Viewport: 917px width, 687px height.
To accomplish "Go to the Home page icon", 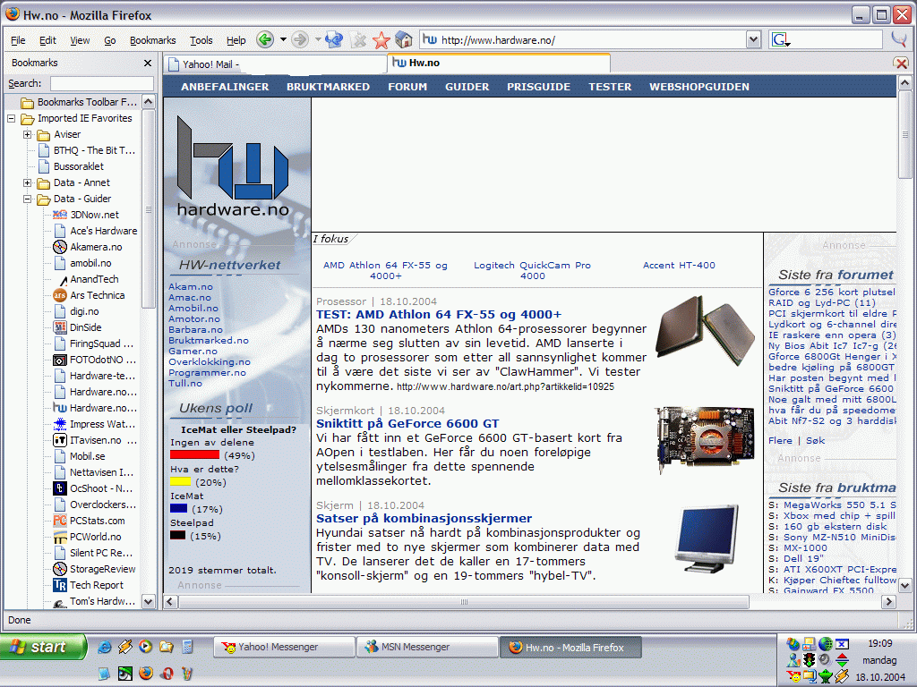I will coord(404,39).
